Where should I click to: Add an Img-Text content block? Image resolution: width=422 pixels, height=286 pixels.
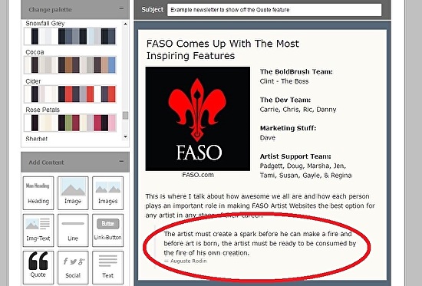click(x=38, y=230)
